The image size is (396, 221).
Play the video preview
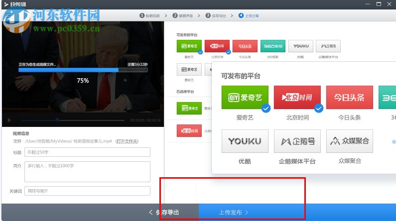(x=9, y=120)
